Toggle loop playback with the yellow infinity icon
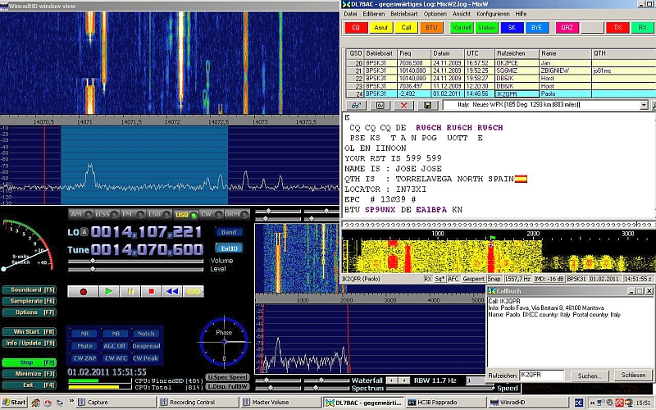Screen dimensions: 656x410 [x=194, y=292]
